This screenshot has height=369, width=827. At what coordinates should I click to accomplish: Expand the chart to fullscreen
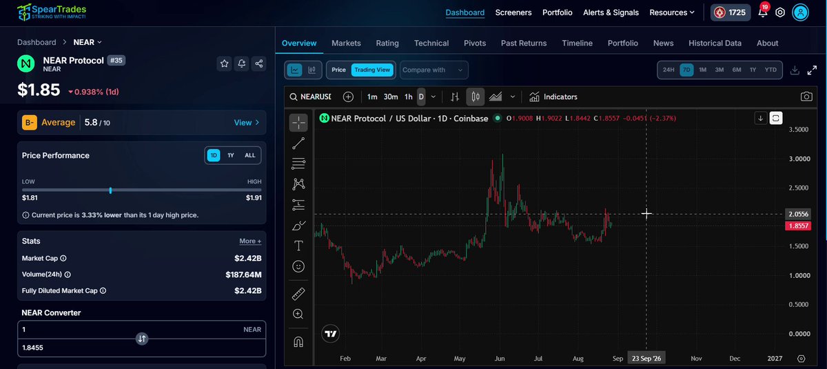click(x=812, y=70)
